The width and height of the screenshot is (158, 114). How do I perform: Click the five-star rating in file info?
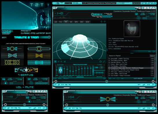(x=117, y=49)
